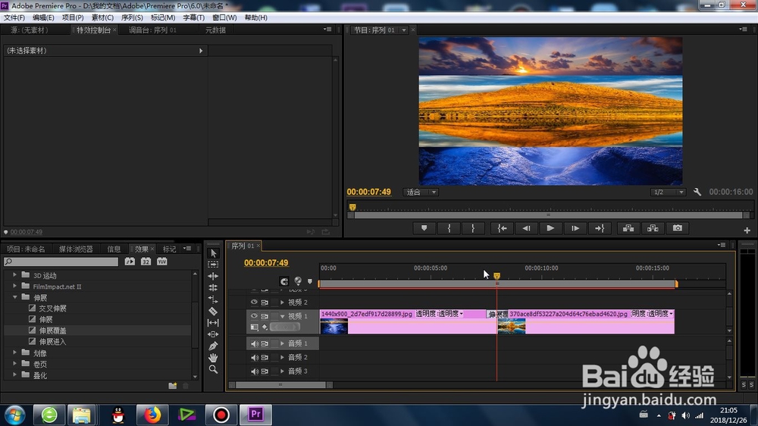Select the Ripple Edit tool
This screenshot has height=426, width=758.
coord(213,276)
